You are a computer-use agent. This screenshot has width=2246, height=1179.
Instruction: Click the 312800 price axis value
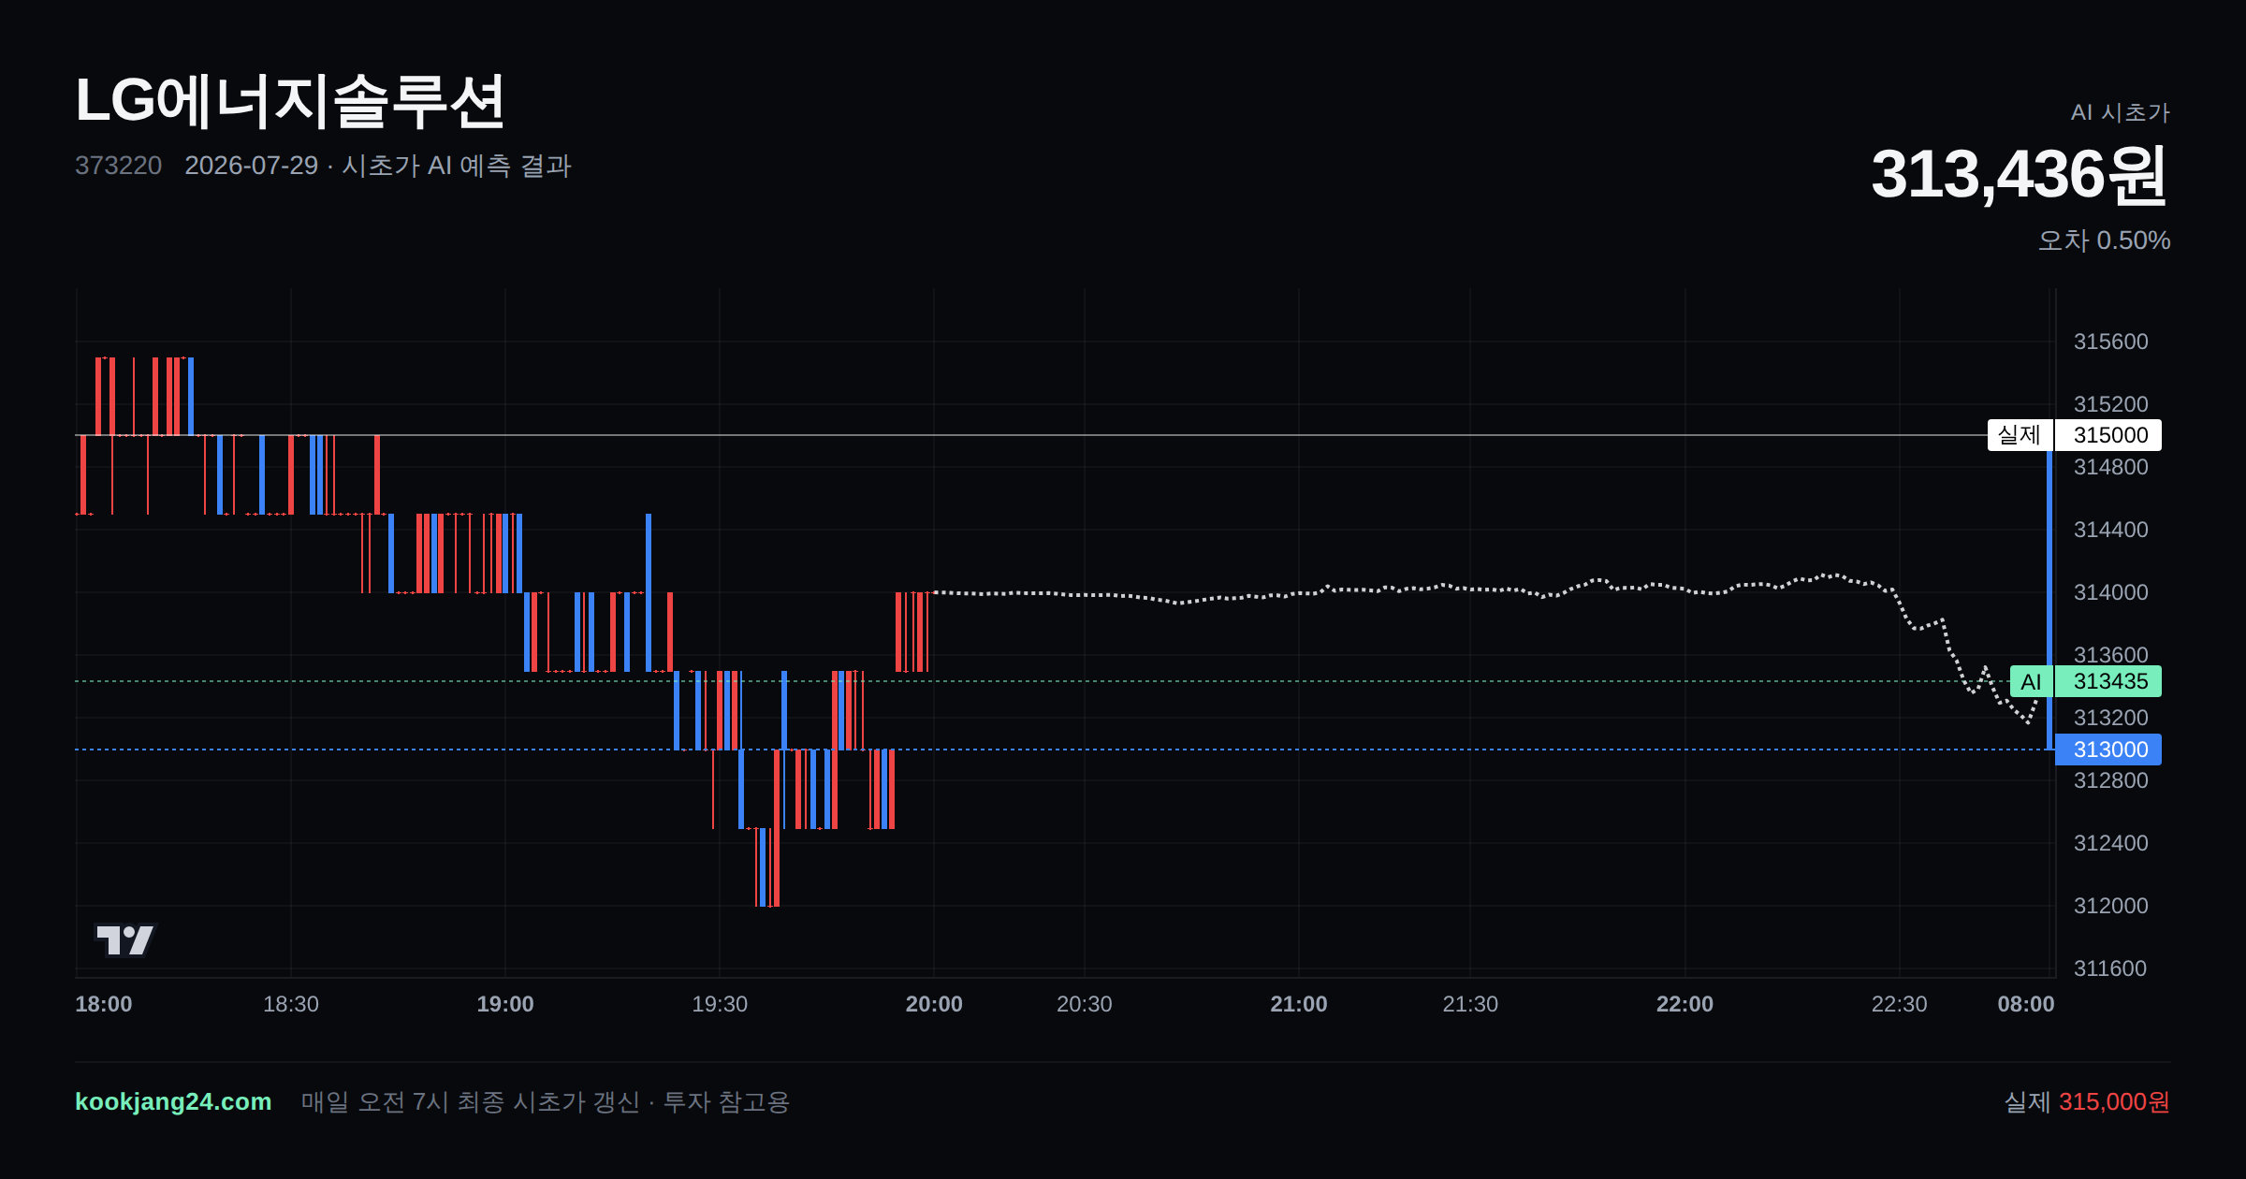2111,780
